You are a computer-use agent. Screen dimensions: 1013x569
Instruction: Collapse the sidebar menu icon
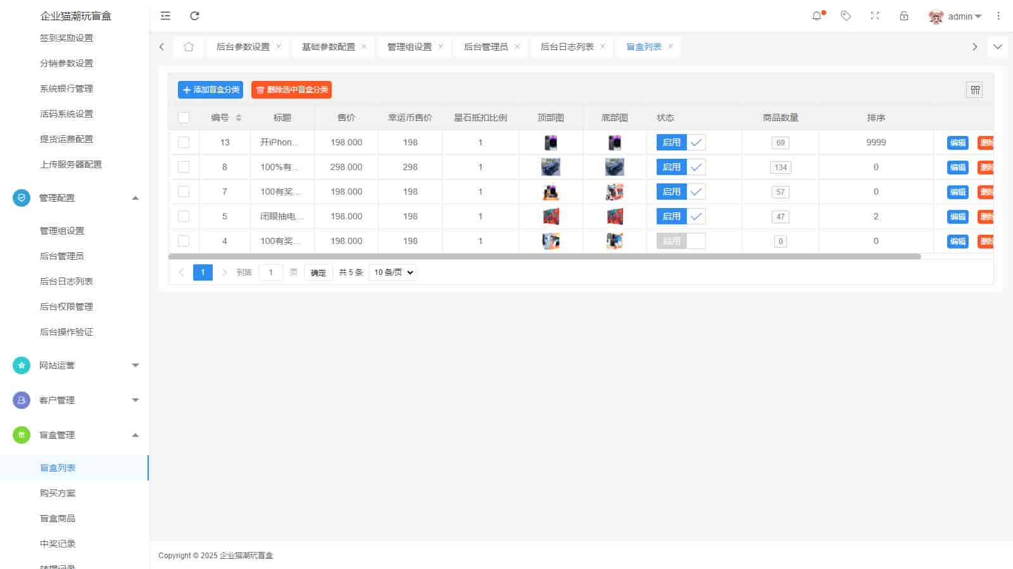click(x=165, y=16)
